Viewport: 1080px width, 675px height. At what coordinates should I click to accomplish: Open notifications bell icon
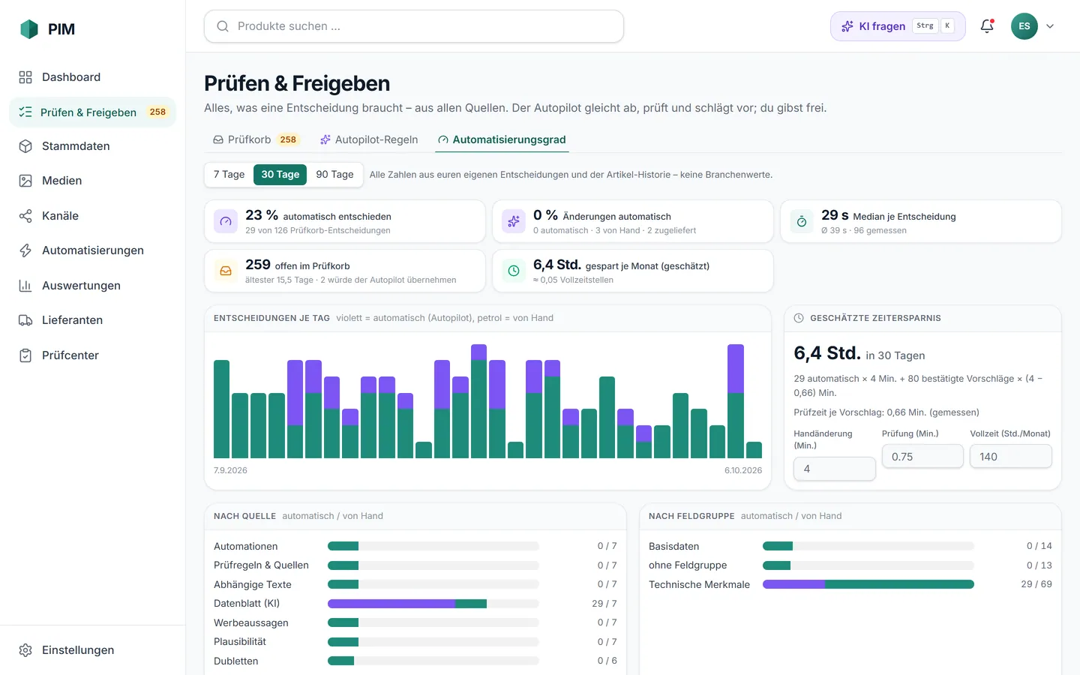(x=987, y=26)
